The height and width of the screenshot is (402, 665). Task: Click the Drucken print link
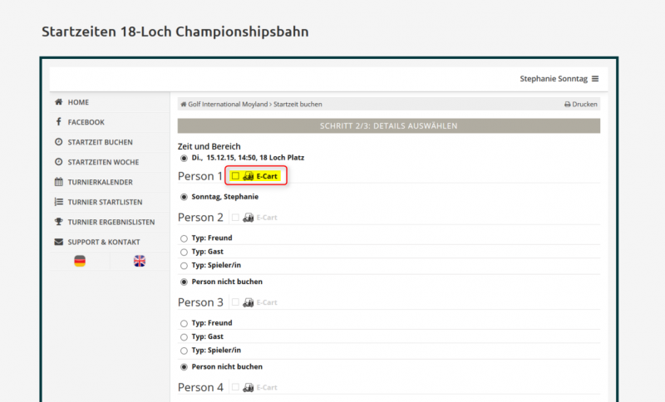point(580,104)
